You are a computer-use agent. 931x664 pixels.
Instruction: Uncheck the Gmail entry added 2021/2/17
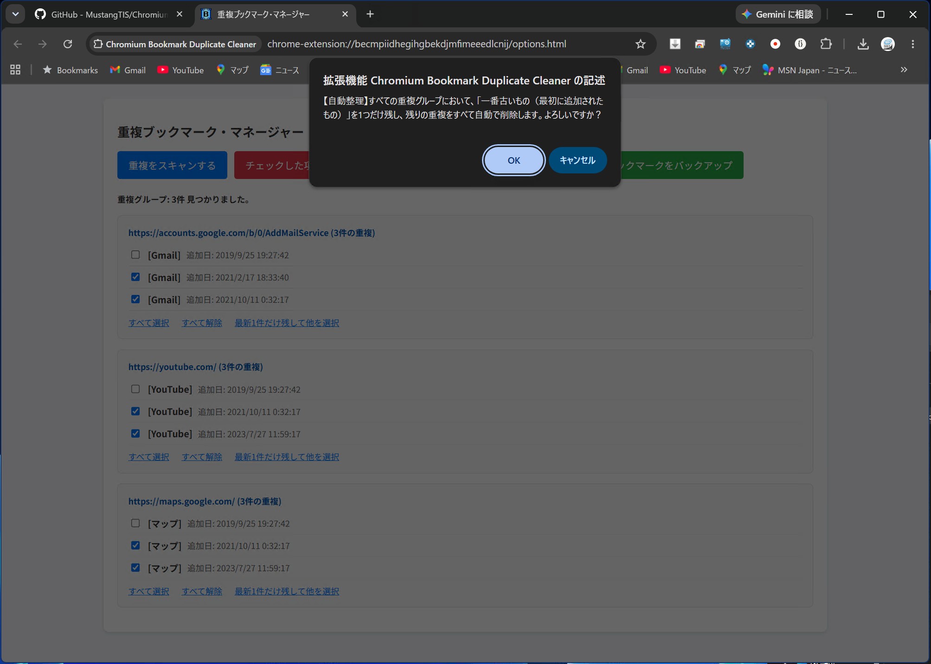point(135,277)
